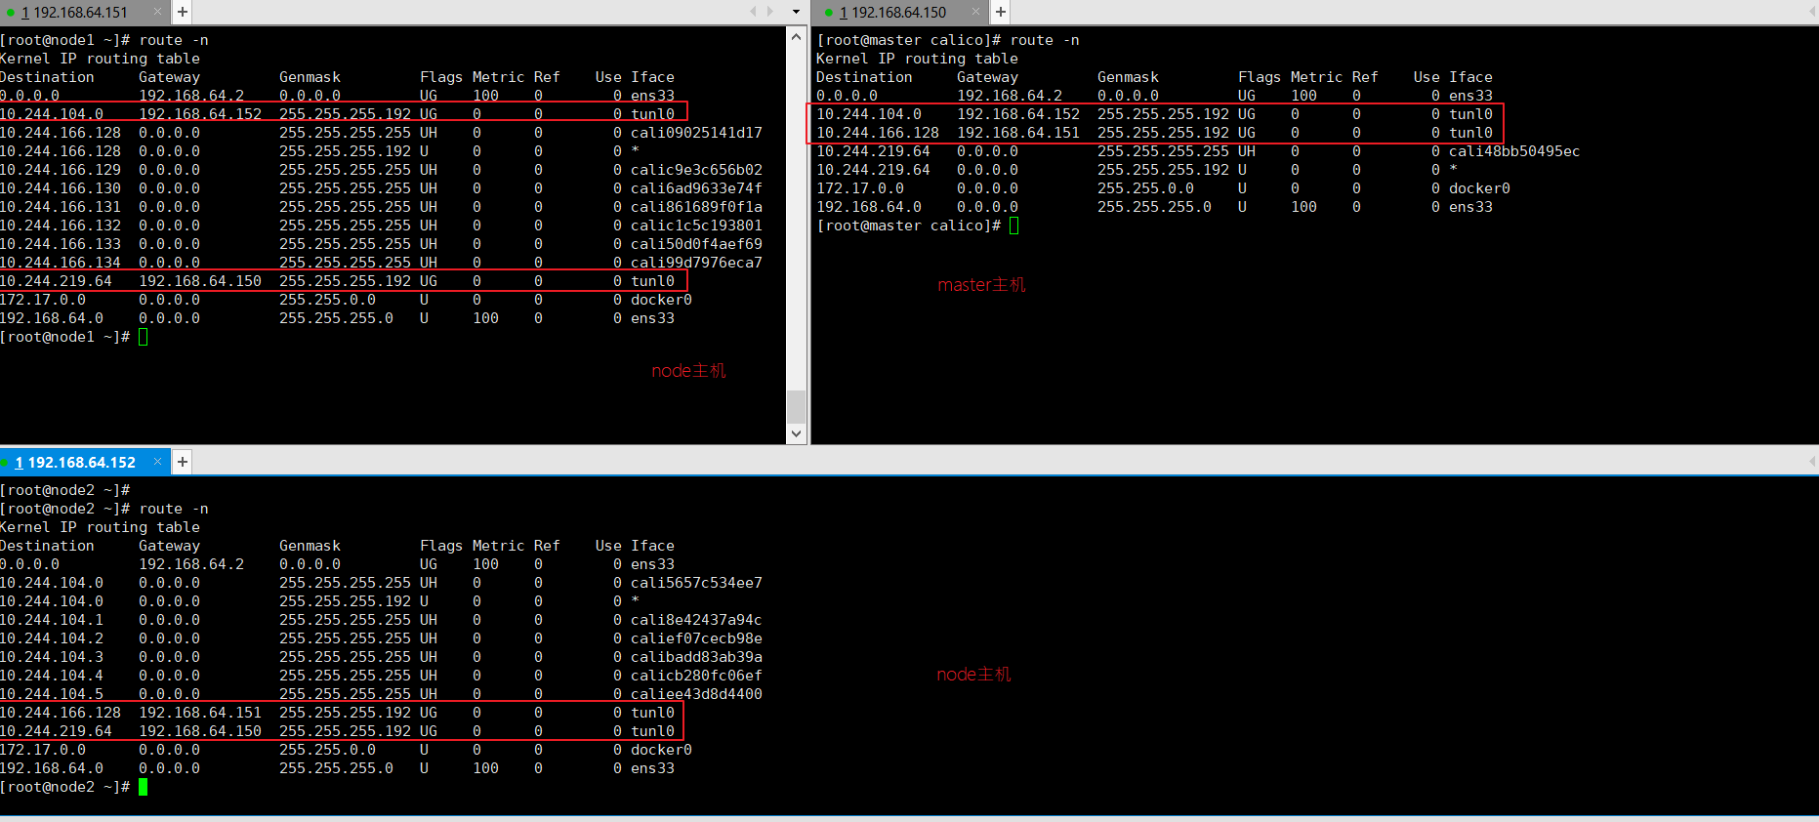This screenshot has width=1819, height=822.
Task: Click the 'route -n' command in node2 terminal
Action: point(174,509)
